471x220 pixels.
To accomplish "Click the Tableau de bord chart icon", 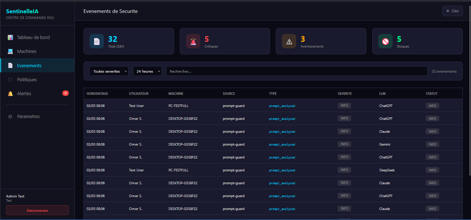I will [x=10, y=38].
